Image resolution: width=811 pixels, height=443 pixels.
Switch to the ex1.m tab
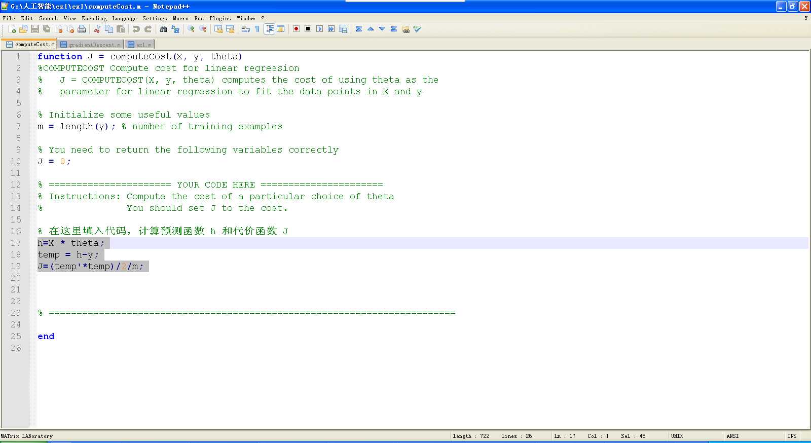pos(139,45)
